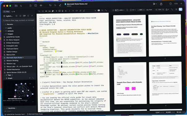Toggle the white media preview icon

[x=99, y=10]
